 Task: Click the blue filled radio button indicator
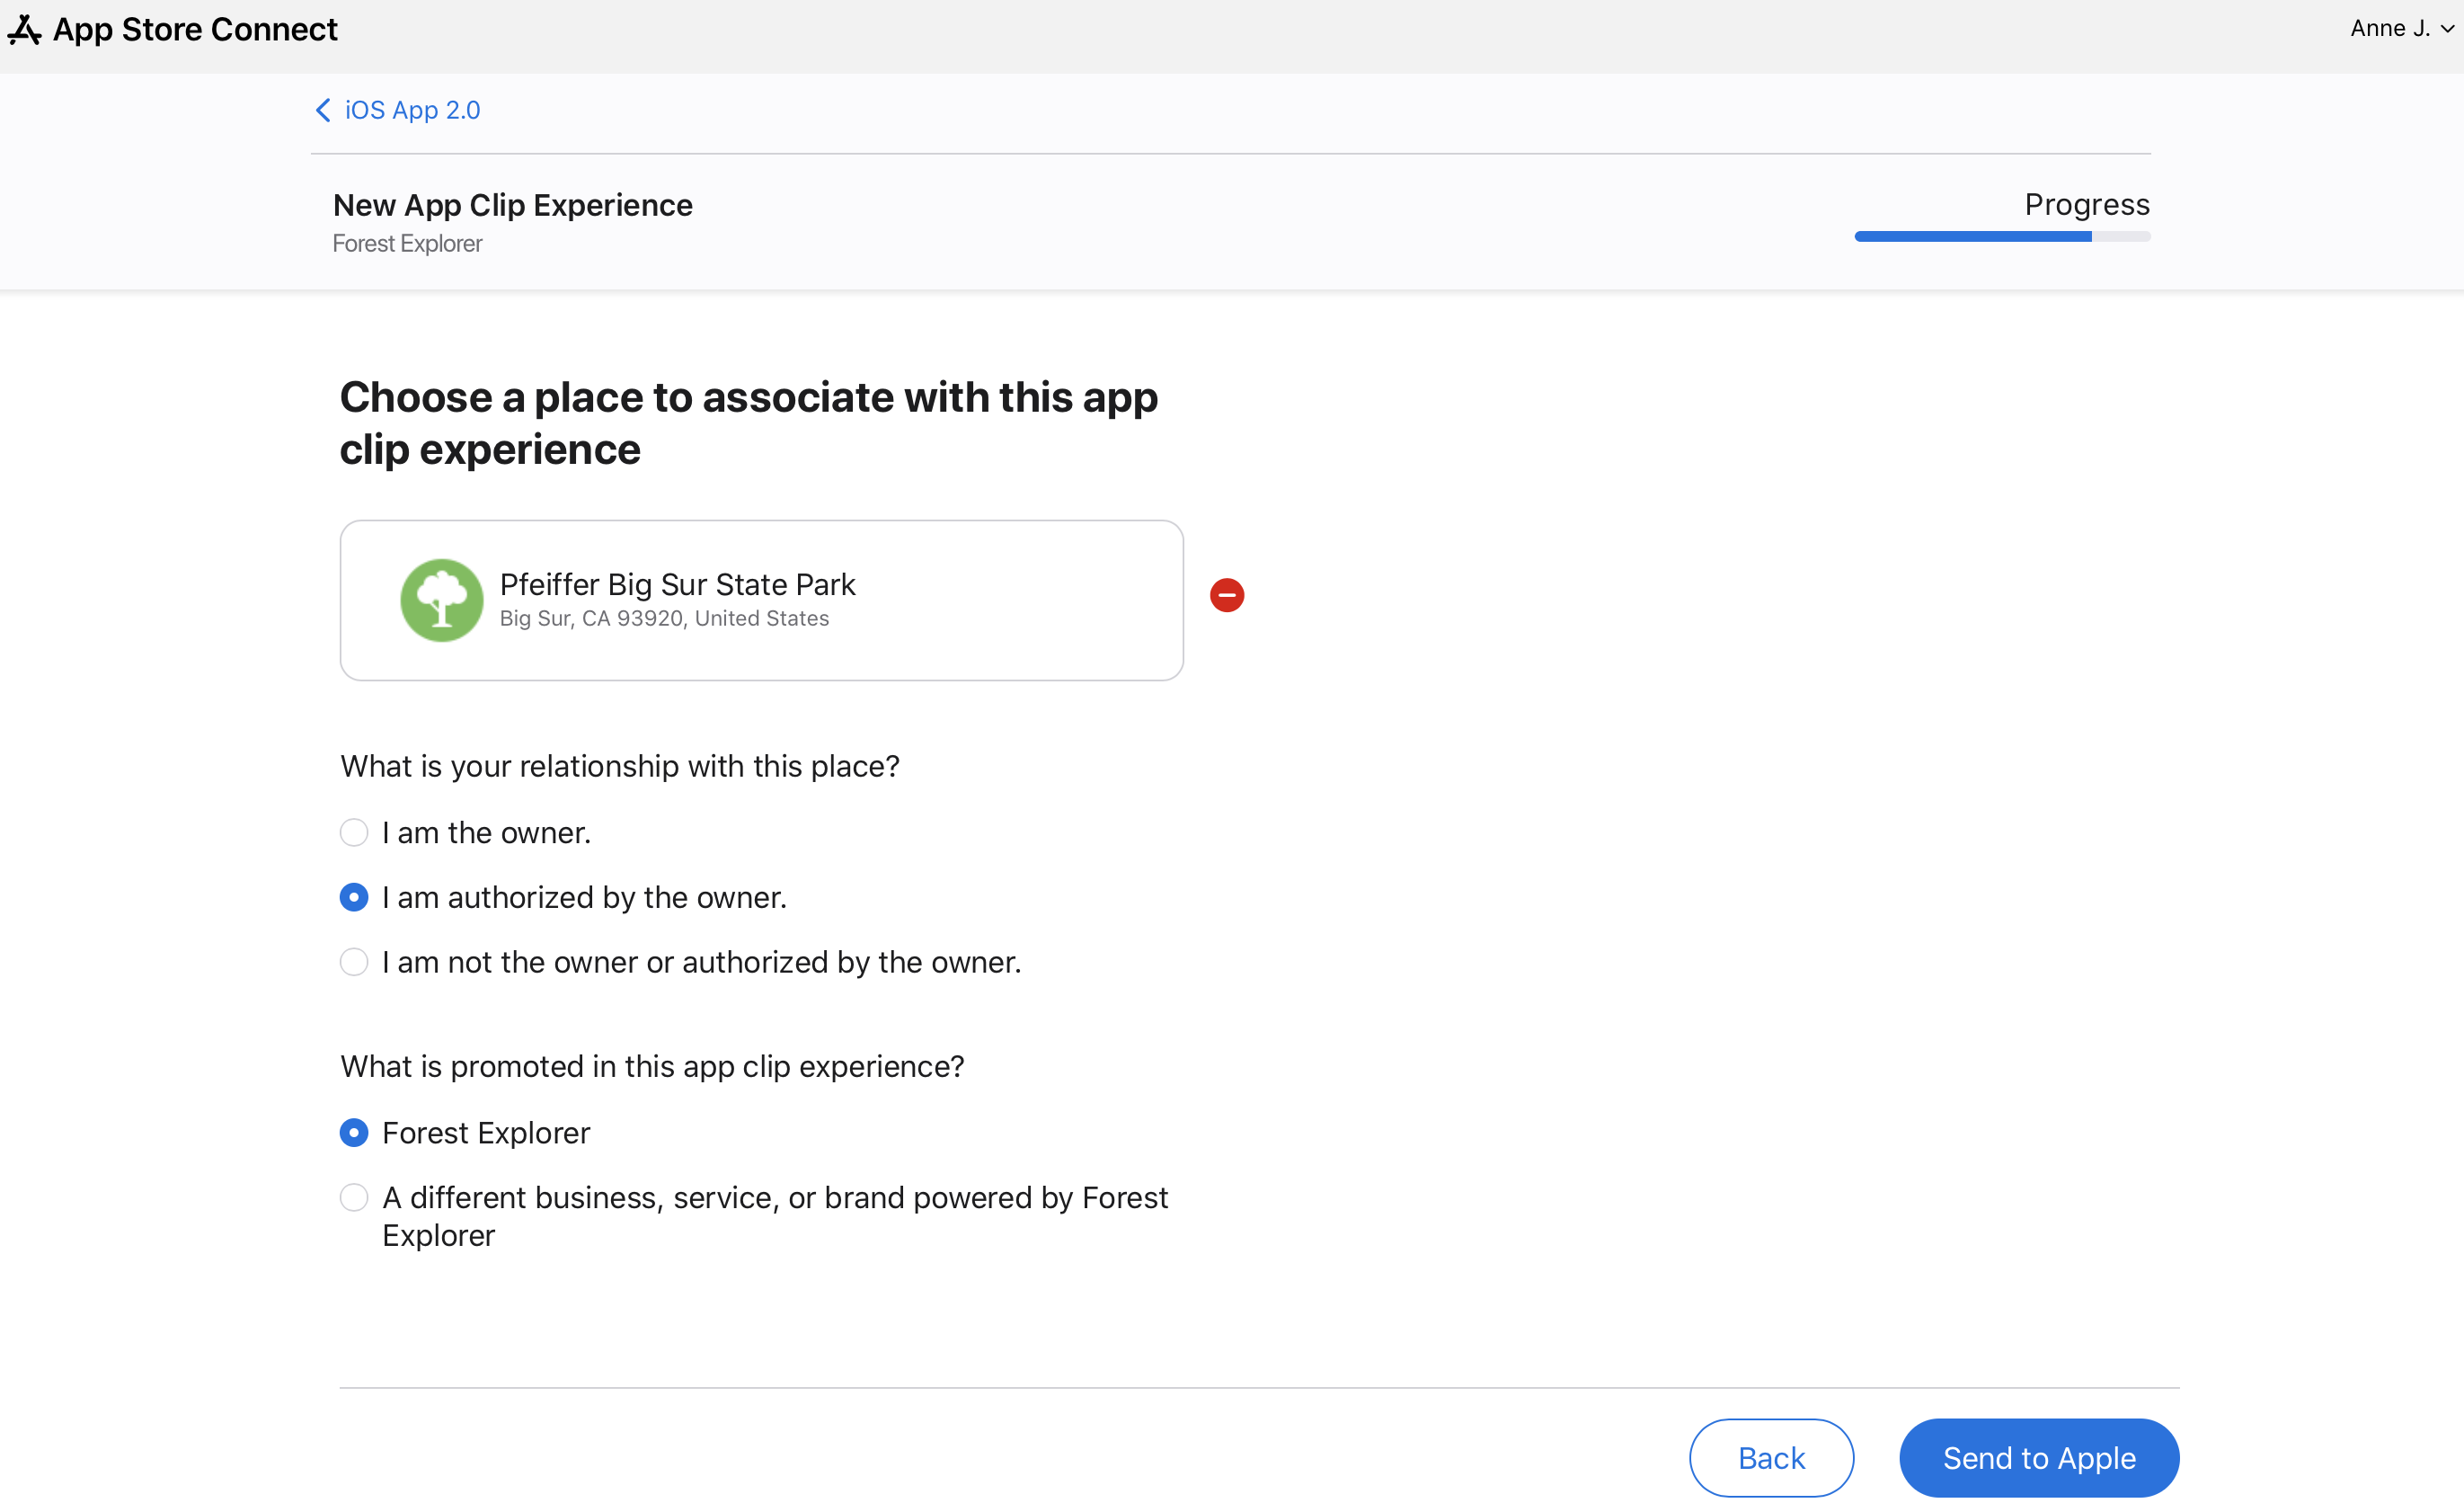point(354,898)
